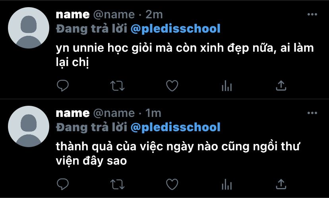329x198 pixels.
Task: Open the second tweet's profile avatar
Action: pos(29,126)
